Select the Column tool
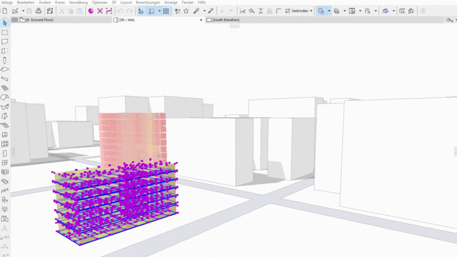Viewport: 457px width, 257px height. click(5, 60)
